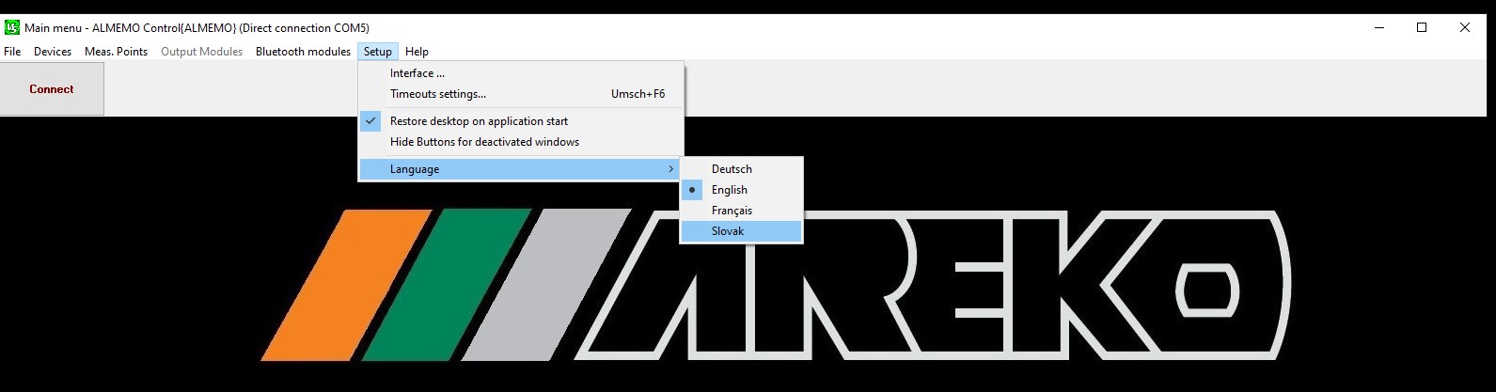Image resolution: width=1496 pixels, height=392 pixels.
Task: Close the open Setup menu
Action: coord(378,52)
